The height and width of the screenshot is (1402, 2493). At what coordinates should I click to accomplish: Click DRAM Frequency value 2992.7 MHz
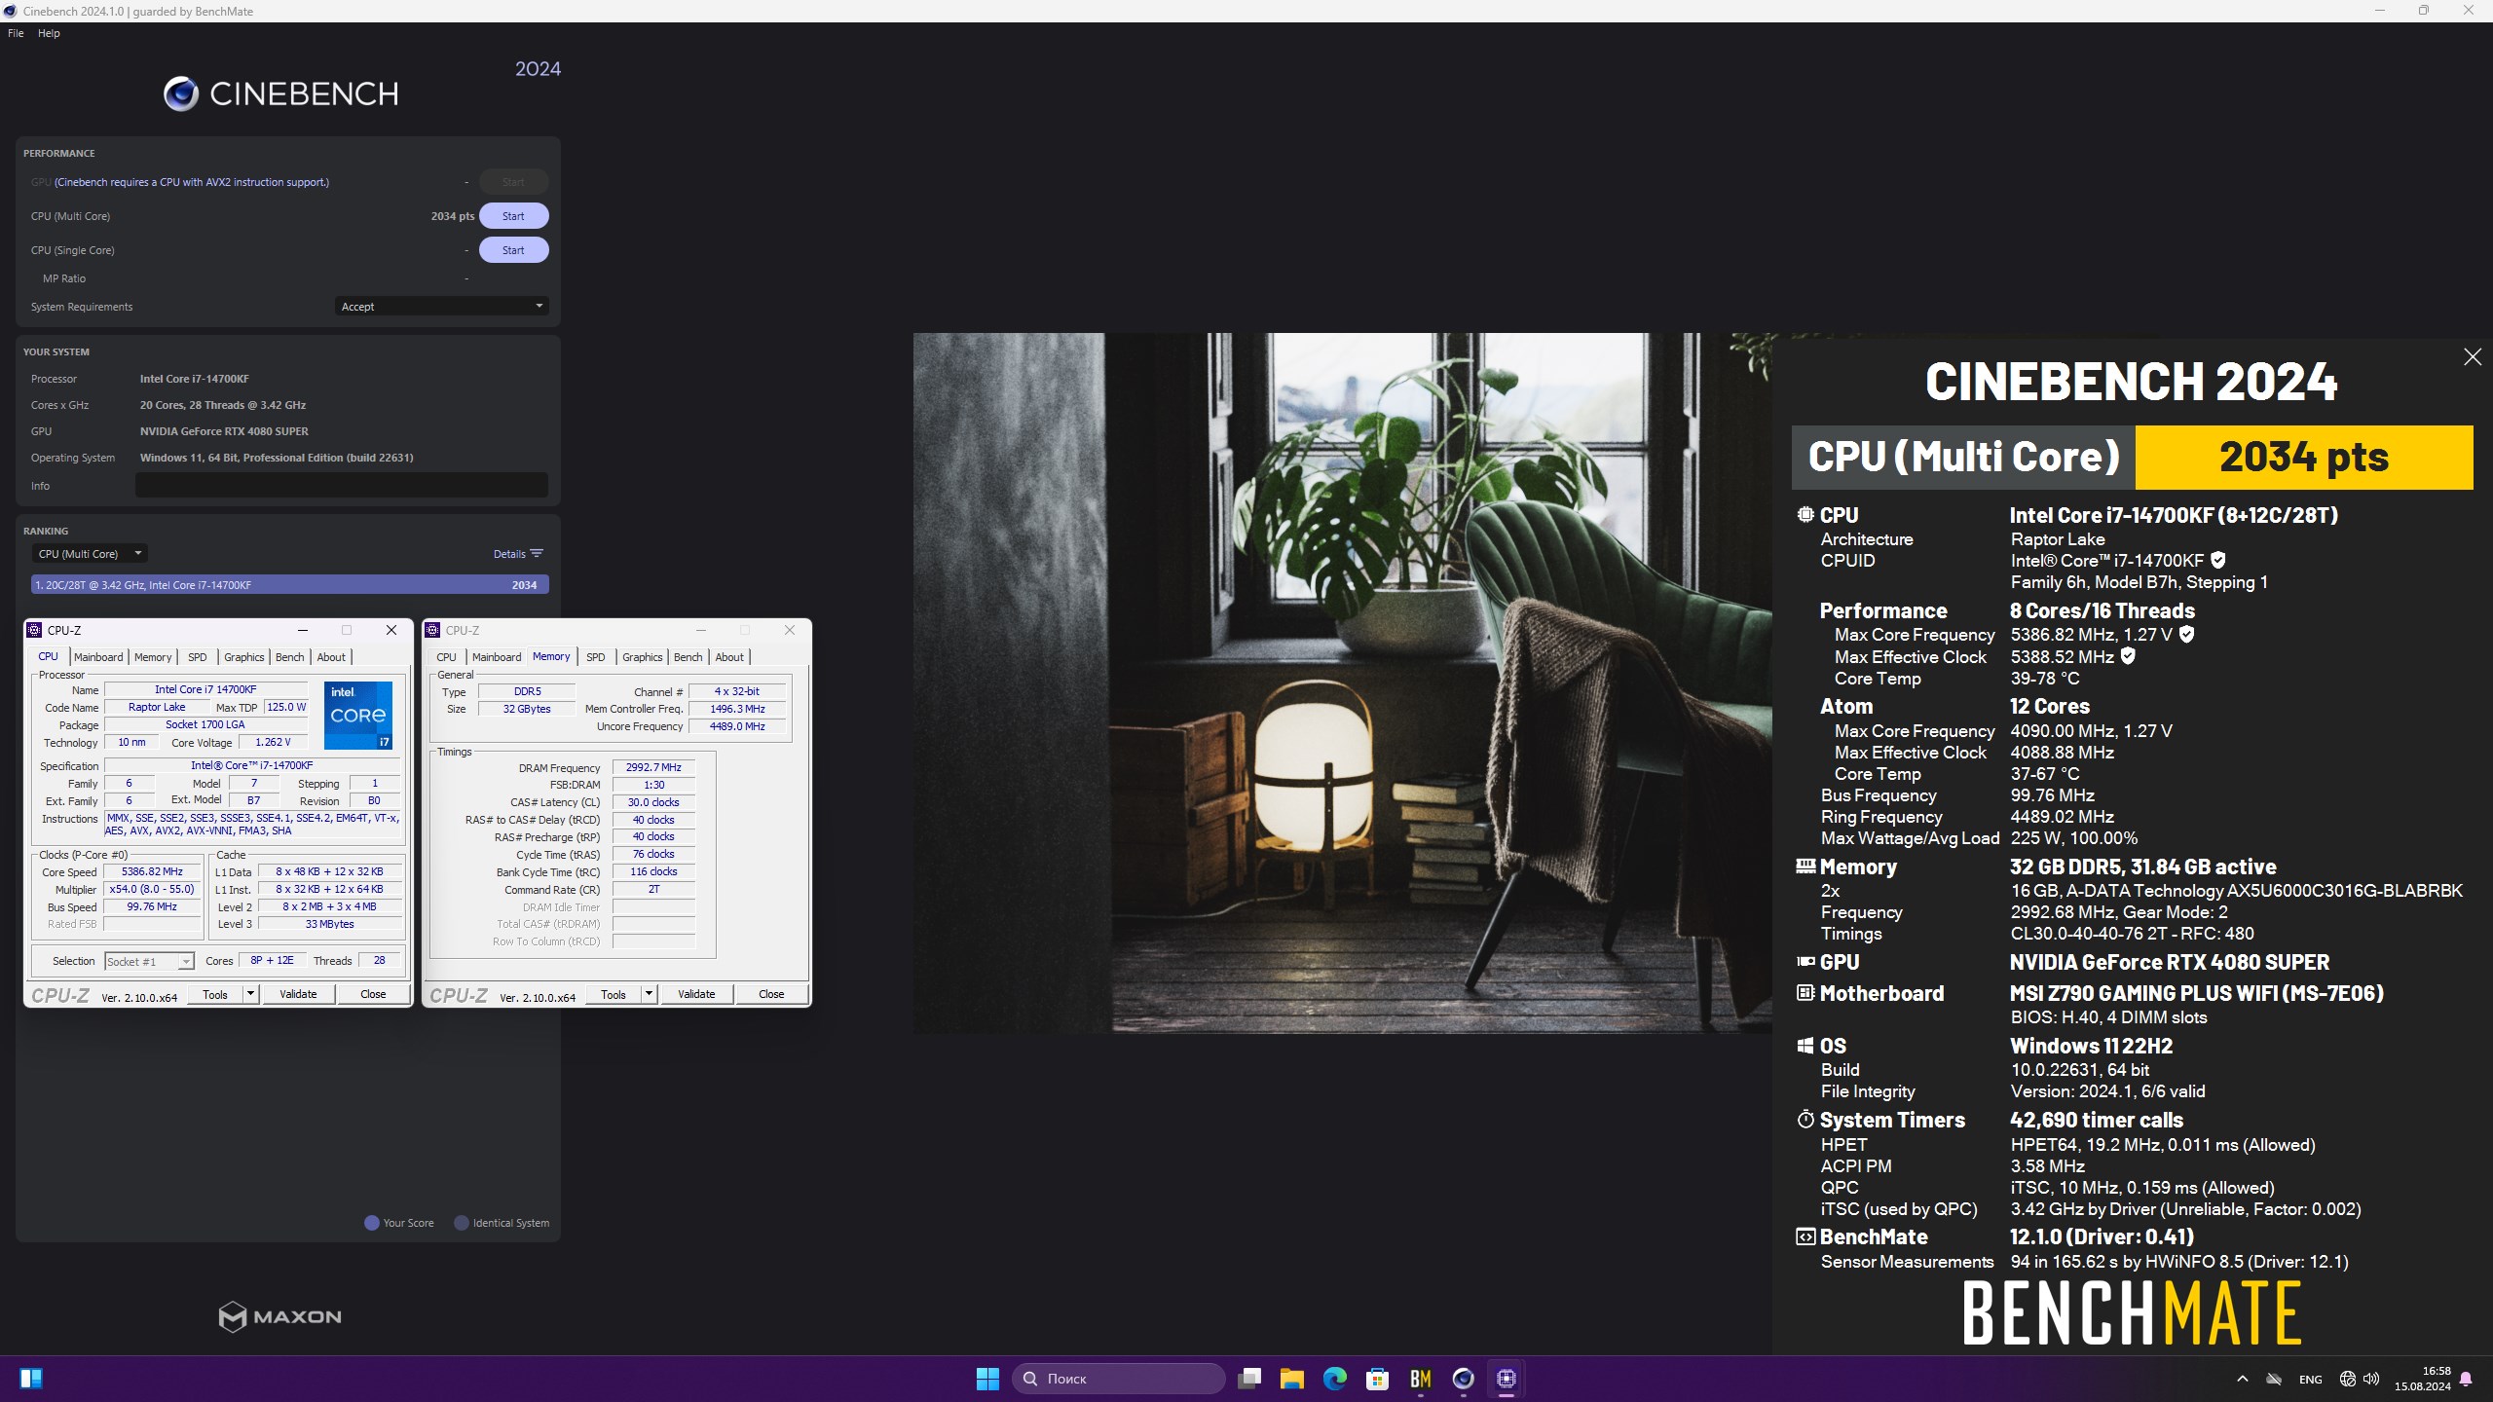(x=653, y=767)
